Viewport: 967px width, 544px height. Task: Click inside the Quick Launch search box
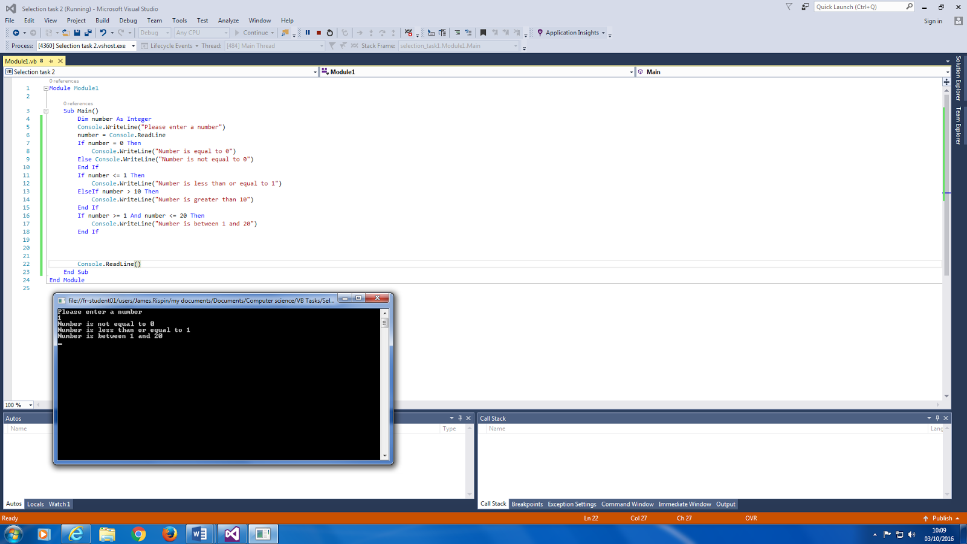[x=864, y=7]
